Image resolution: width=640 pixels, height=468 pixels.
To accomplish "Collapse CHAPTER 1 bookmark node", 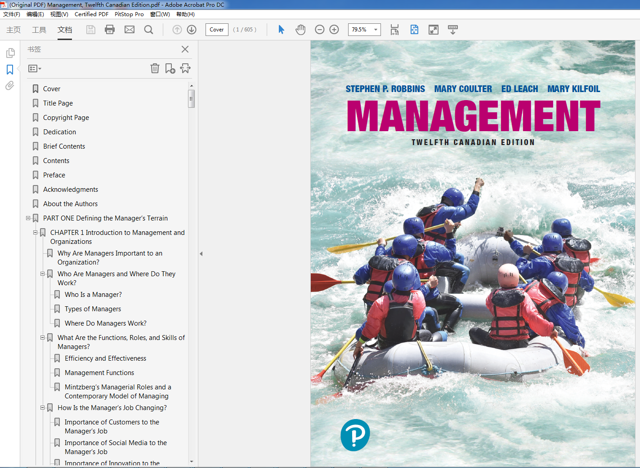I will [x=35, y=233].
